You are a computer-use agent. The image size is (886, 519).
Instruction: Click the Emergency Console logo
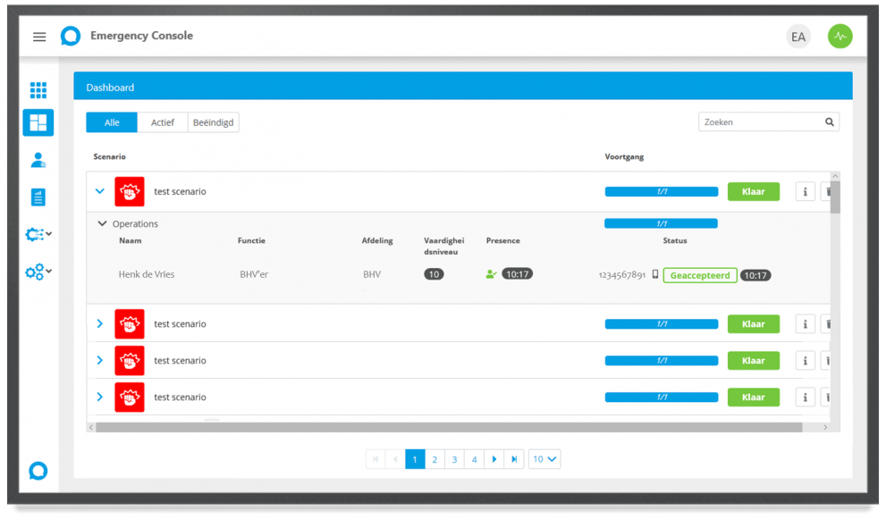click(71, 36)
